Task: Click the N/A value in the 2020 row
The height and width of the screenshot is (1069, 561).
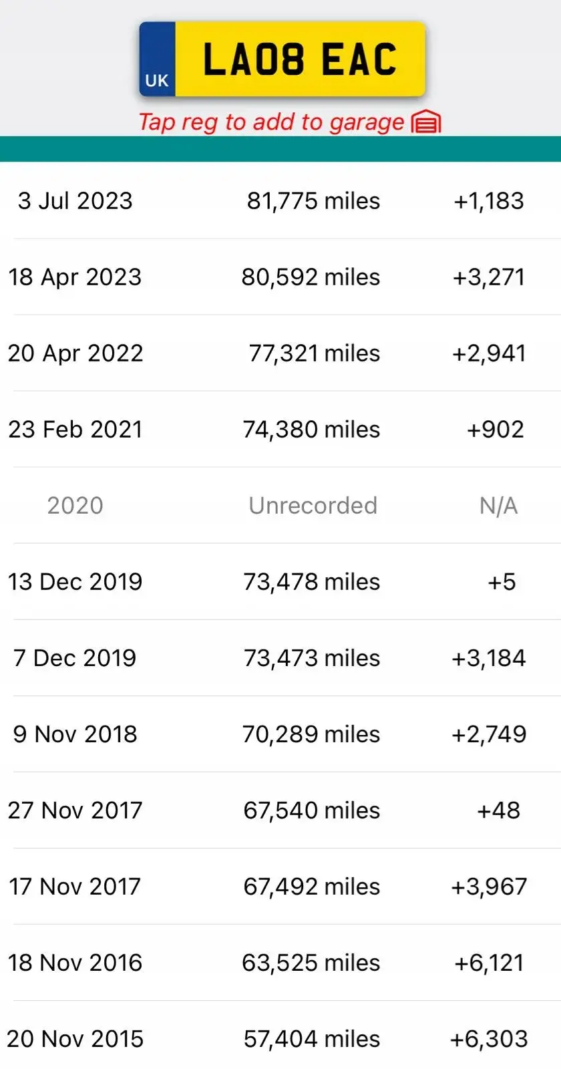Action: pyautogui.click(x=498, y=506)
